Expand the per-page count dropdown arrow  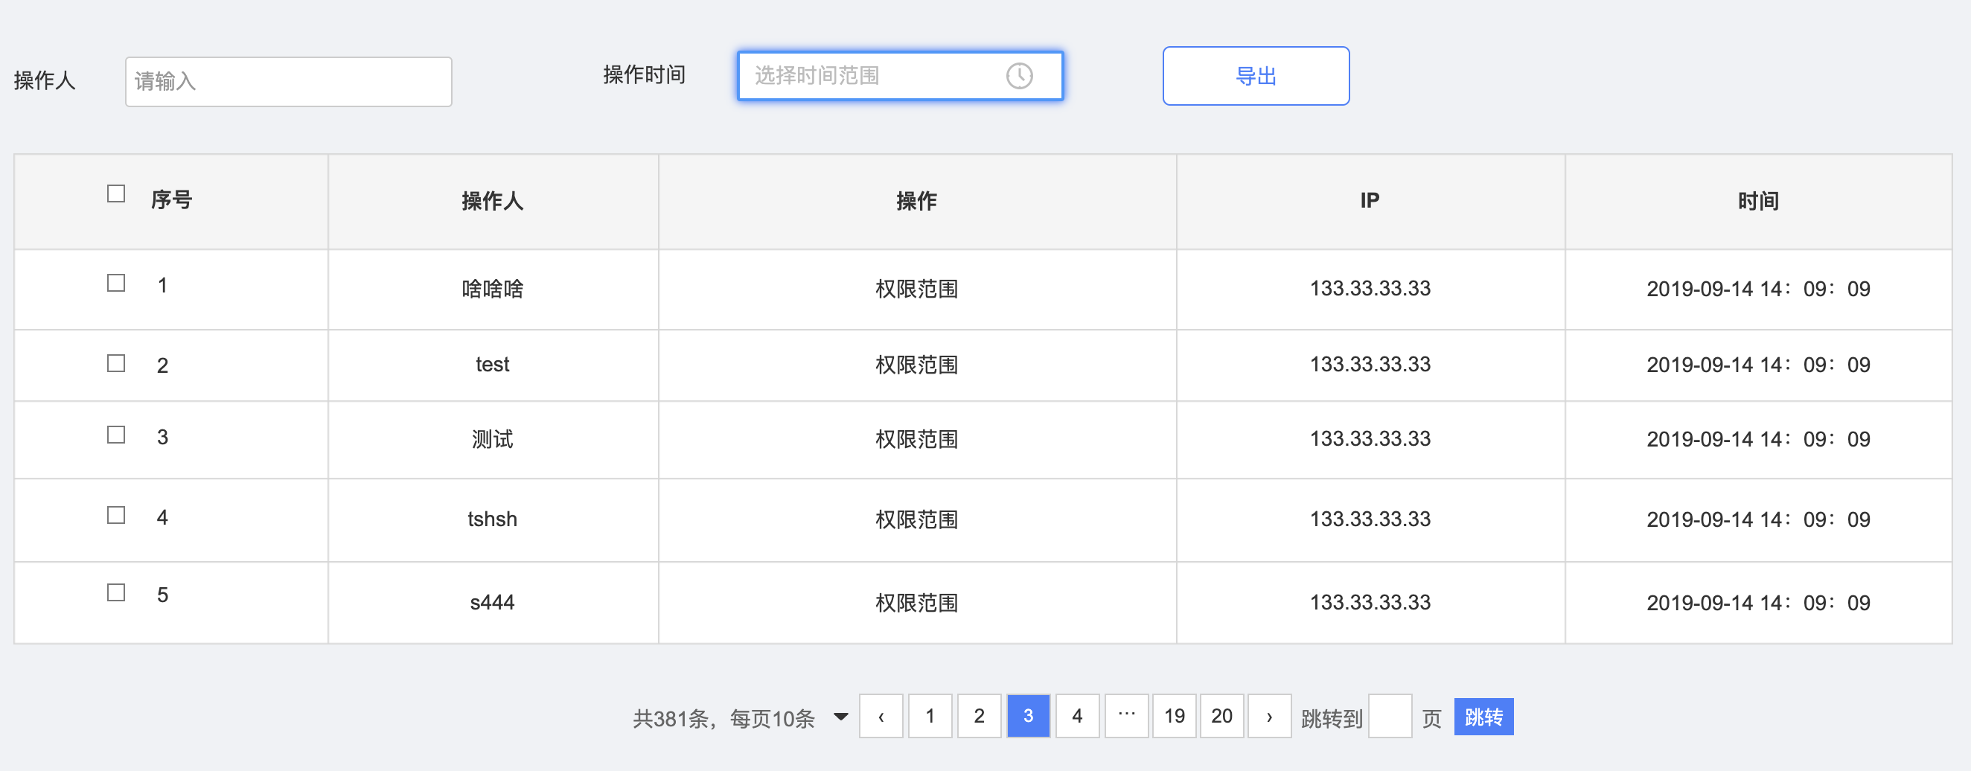(840, 717)
